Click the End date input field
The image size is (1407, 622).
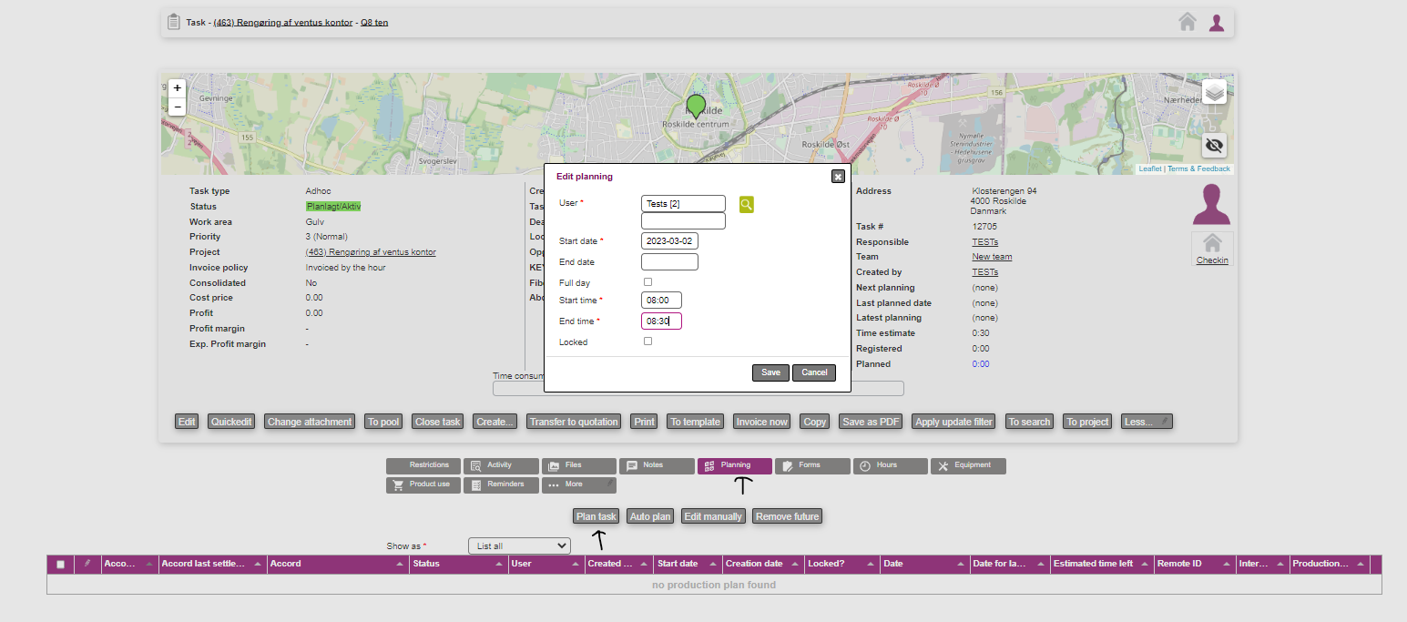(x=669, y=262)
